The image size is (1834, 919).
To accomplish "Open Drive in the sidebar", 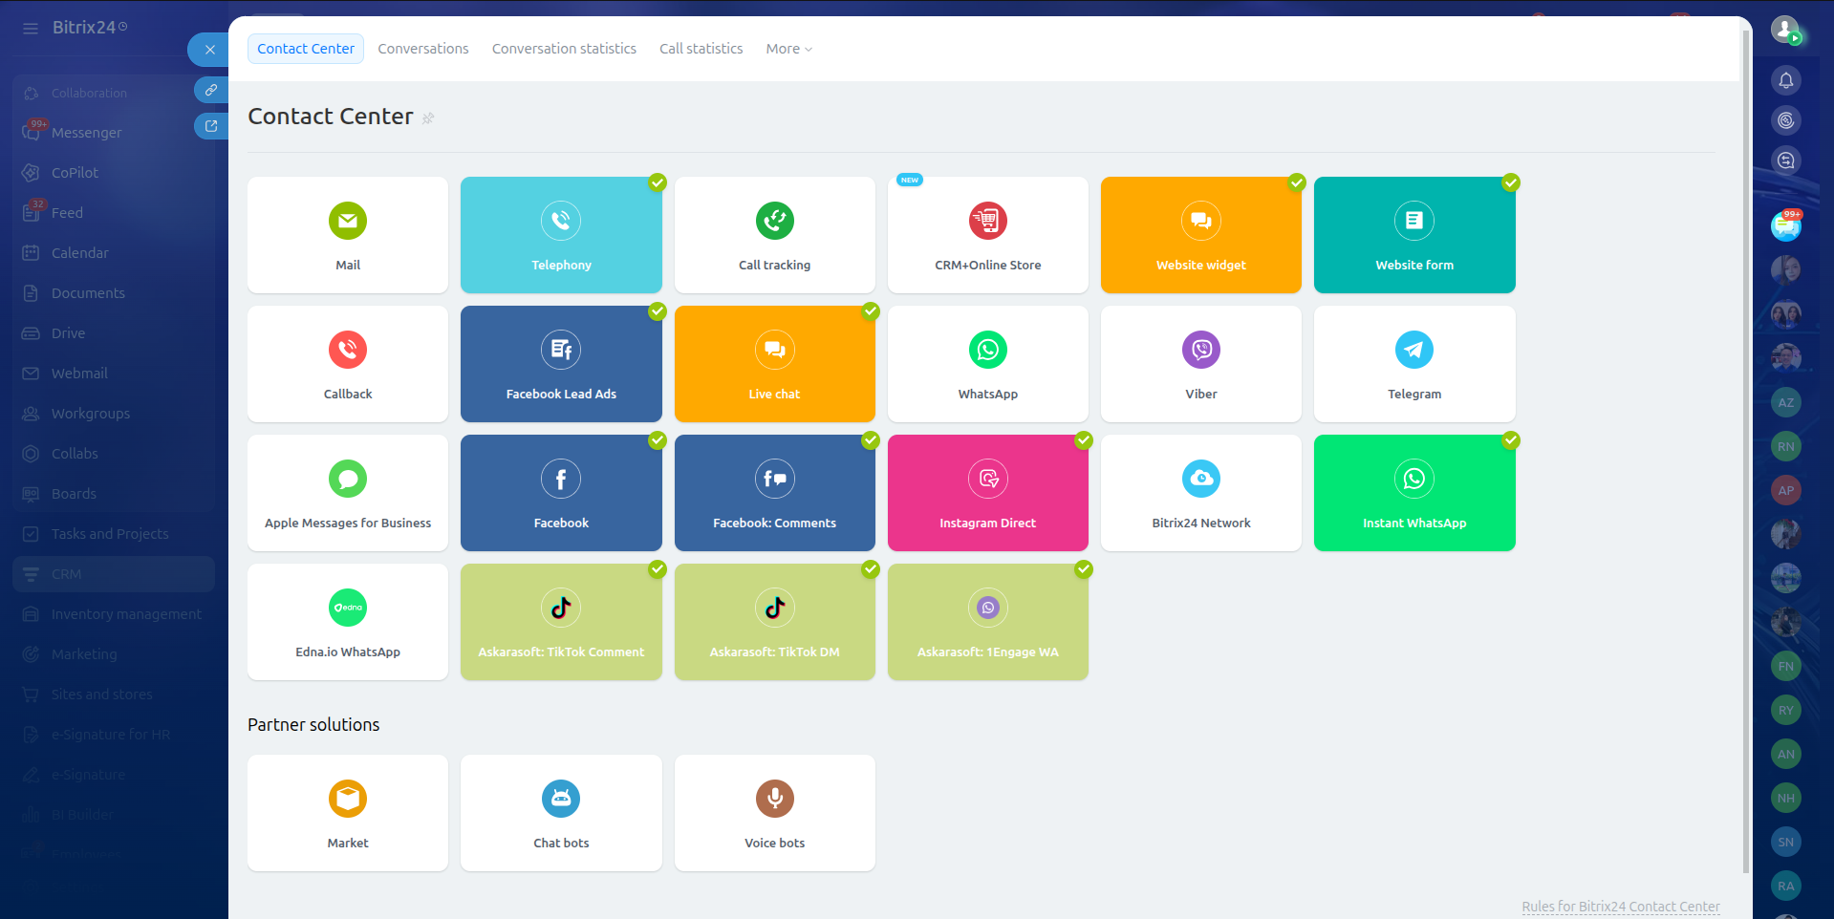I will pos(114,333).
